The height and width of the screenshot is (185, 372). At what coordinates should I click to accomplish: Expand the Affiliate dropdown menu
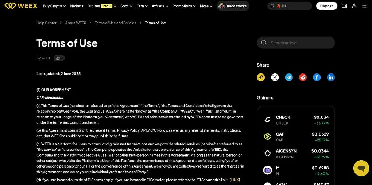pos(160,6)
